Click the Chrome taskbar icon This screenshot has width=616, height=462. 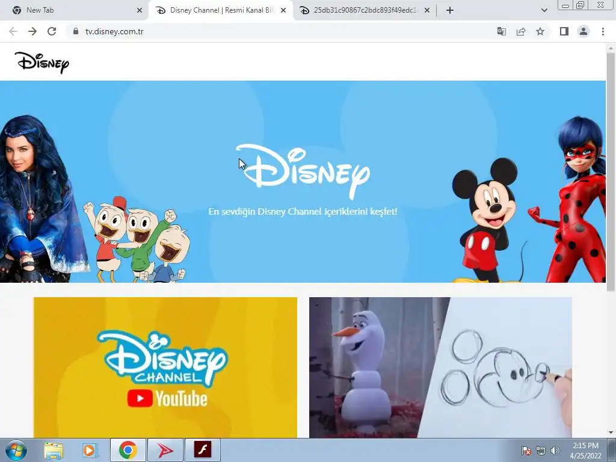(x=128, y=450)
